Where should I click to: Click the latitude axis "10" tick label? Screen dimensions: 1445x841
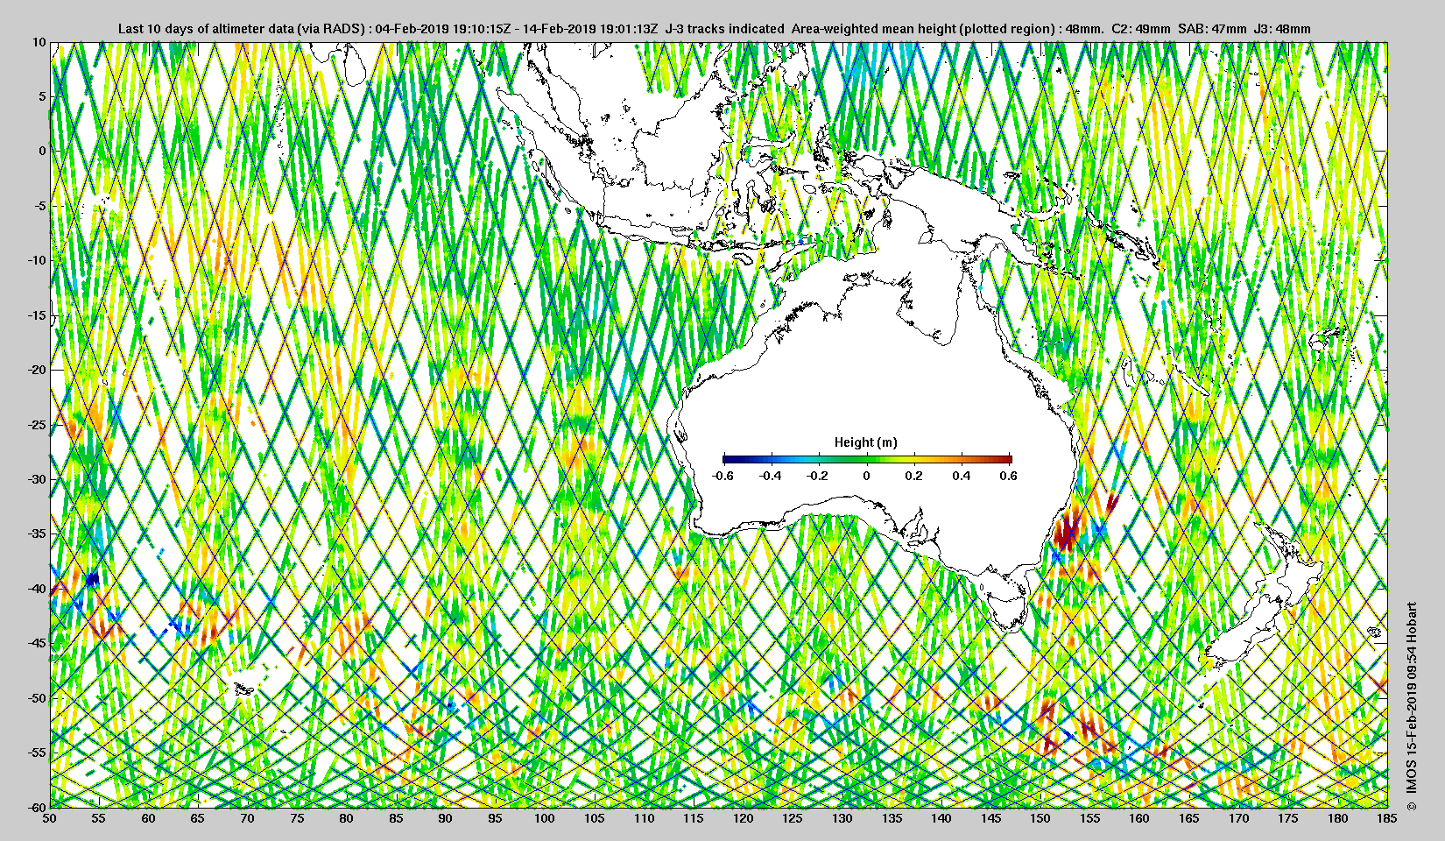click(x=39, y=42)
